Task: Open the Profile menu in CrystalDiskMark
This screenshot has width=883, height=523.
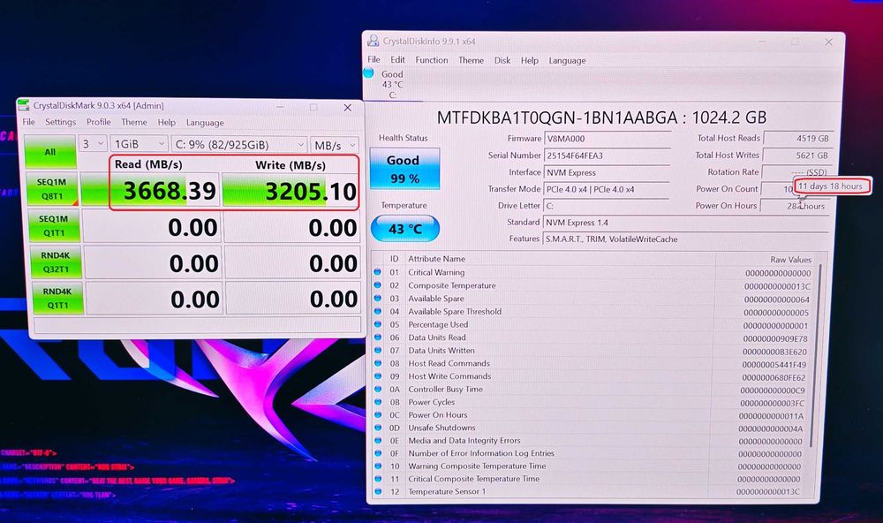Action: tap(99, 122)
